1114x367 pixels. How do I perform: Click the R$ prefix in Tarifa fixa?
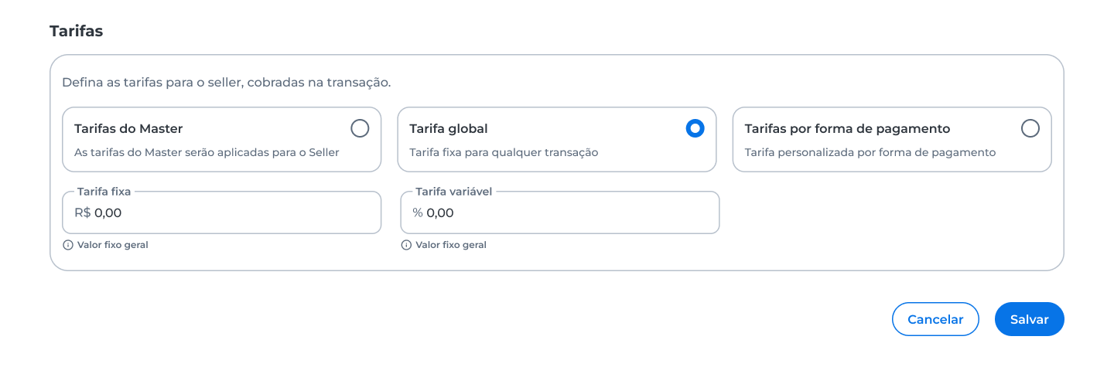83,212
